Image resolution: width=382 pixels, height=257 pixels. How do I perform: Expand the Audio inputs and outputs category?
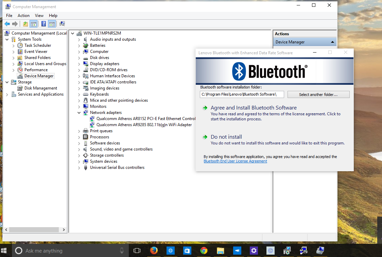79,39
